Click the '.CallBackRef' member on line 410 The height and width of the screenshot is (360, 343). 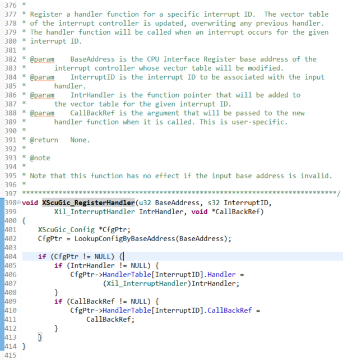pos(229,311)
